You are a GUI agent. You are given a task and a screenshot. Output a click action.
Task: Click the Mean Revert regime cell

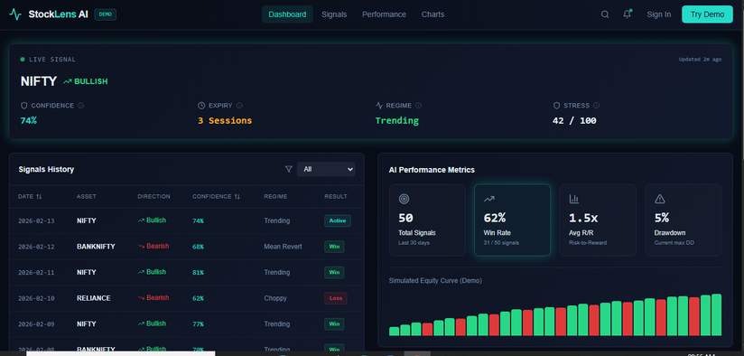pyautogui.click(x=283, y=247)
